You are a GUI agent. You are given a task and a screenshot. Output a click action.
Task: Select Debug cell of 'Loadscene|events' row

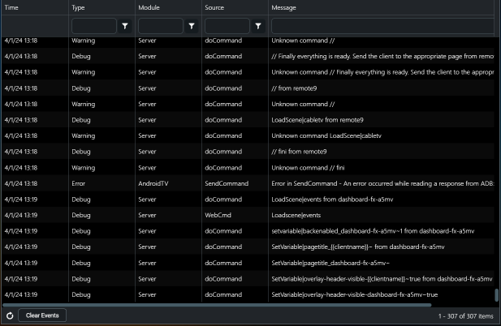(x=81, y=215)
